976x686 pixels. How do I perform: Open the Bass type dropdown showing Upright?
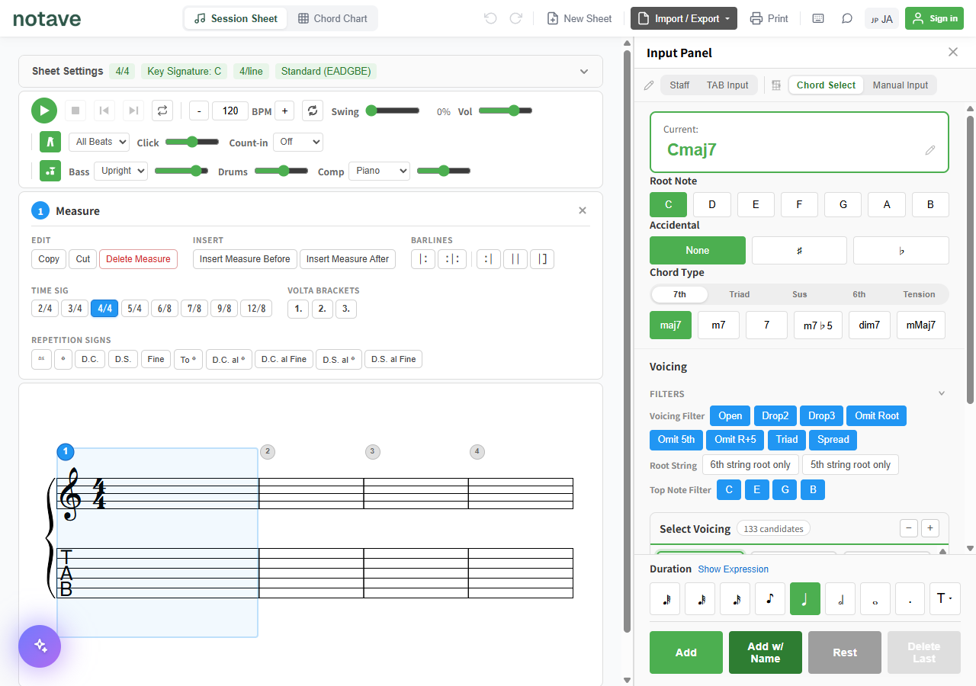[x=120, y=171]
